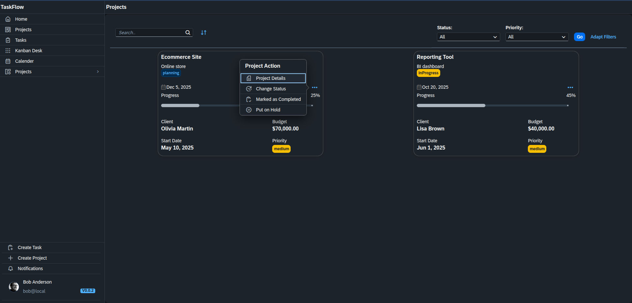This screenshot has height=303, width=632.
Task: Click the bob@local email text
Action: (x=34, y=291)
